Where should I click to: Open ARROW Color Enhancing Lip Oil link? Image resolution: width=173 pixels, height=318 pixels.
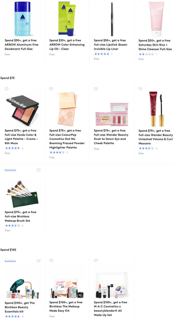67,45
